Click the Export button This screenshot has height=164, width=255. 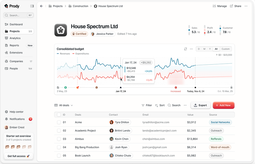(200, 105)
